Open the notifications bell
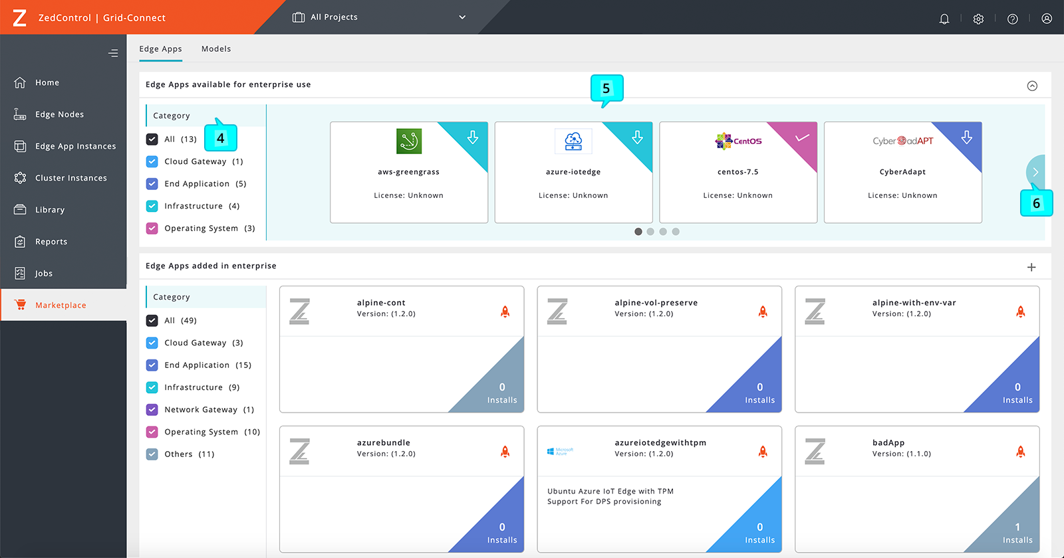The image size is (1064, 558). pyautogui.click(x=944, y=19)
